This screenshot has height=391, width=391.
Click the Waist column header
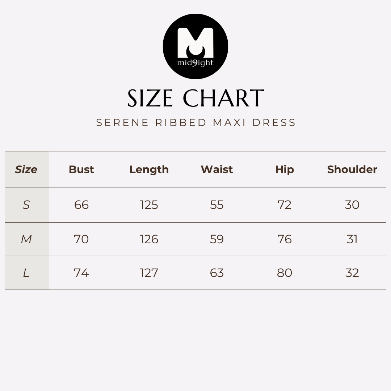(x=217, y=169)
